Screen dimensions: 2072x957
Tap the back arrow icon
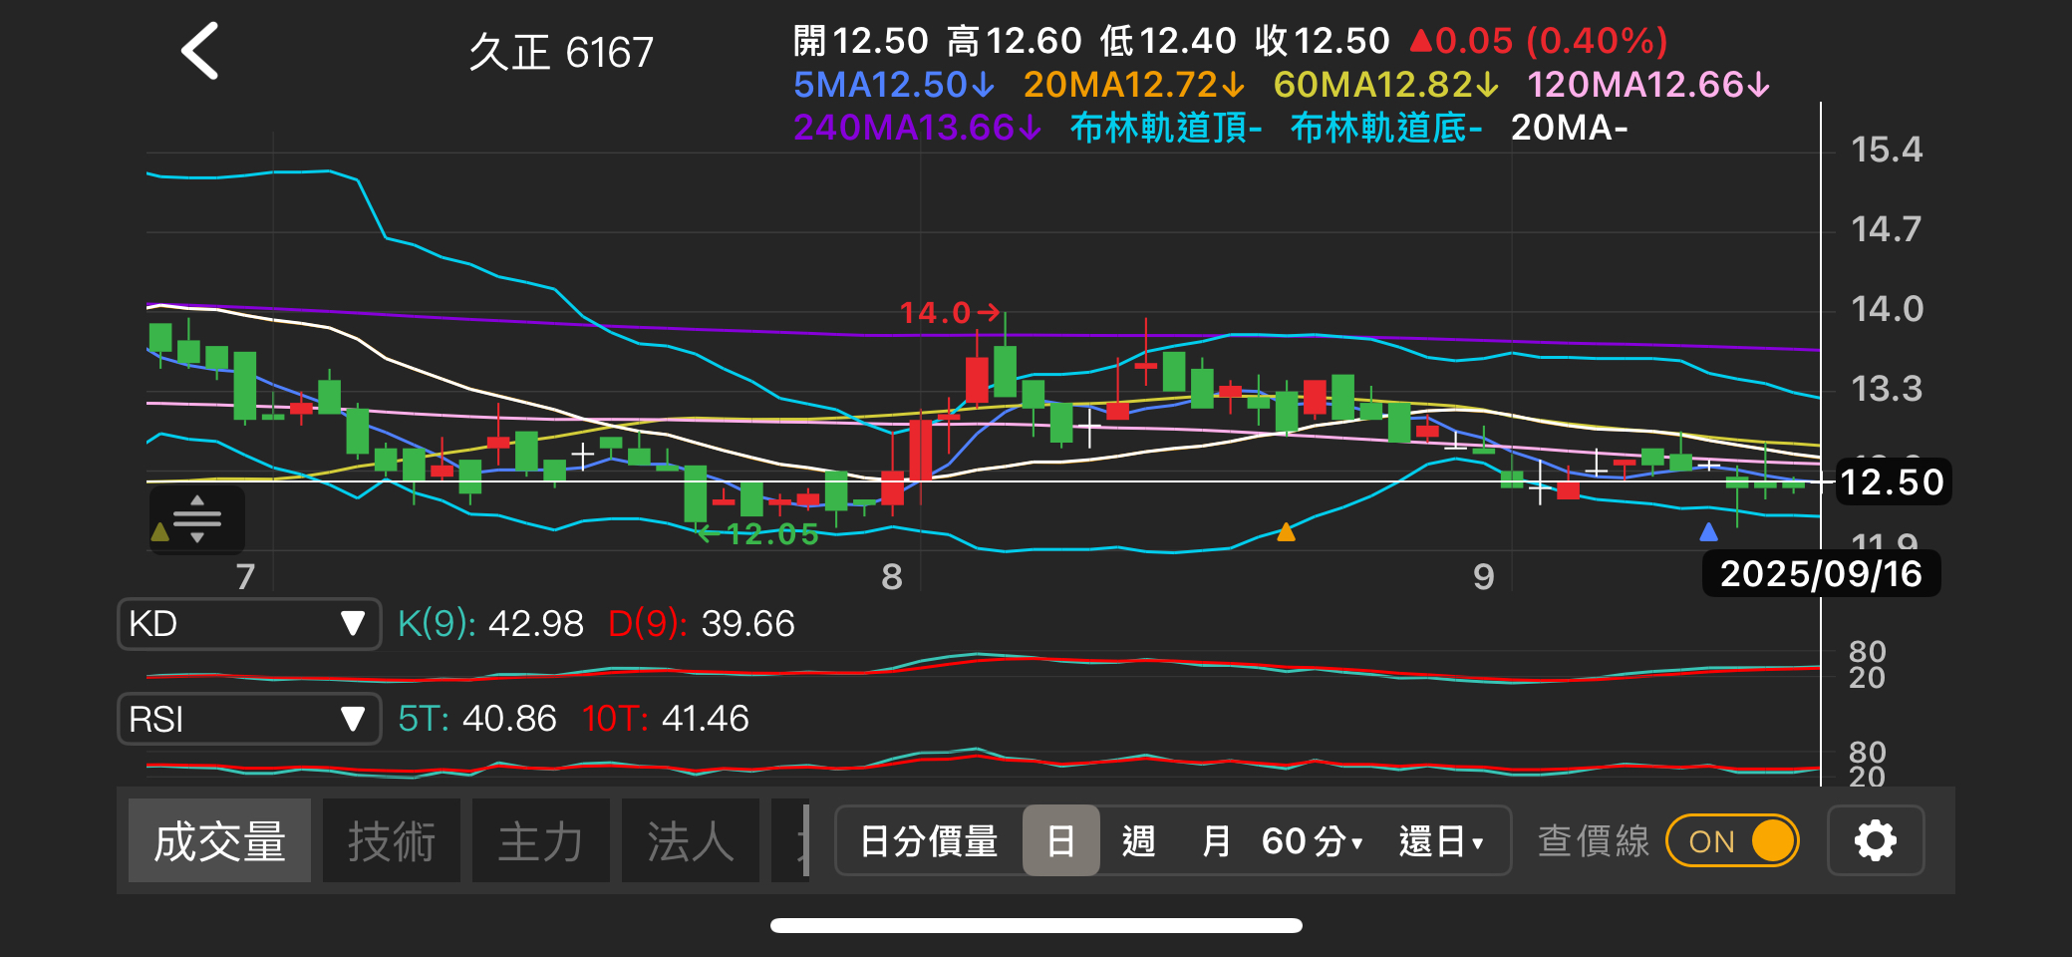(200, 51)
